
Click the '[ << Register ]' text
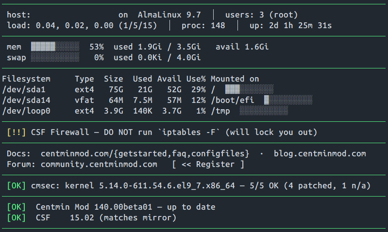pyautogui.click(x=208, y=164)
